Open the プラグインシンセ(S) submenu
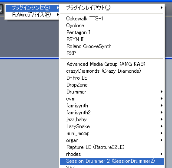The width and height of the screenshot is (172, 168). pos(32,8)
